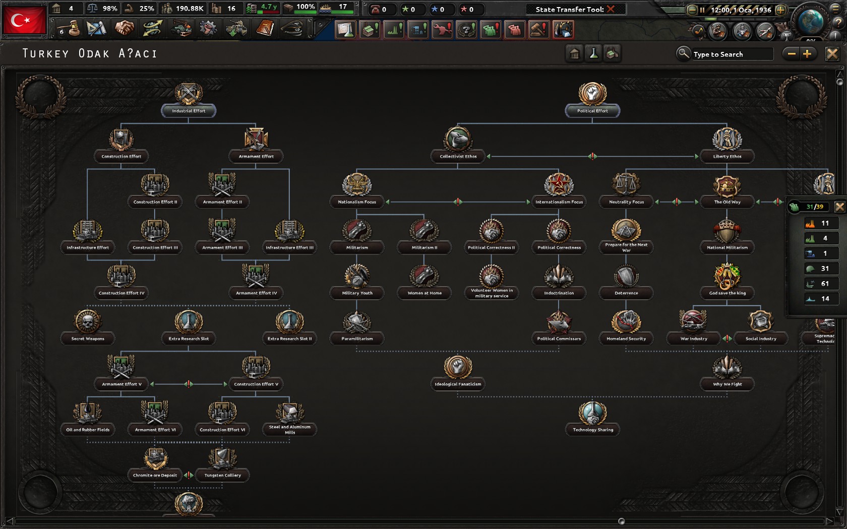Toggle the political focus filter
This screenshot has width=847, height=529.
coord(575,53)
